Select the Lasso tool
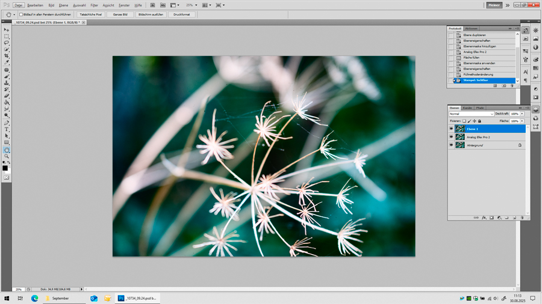The height and width of the screenshot is (304, 542). coord(7,43)
